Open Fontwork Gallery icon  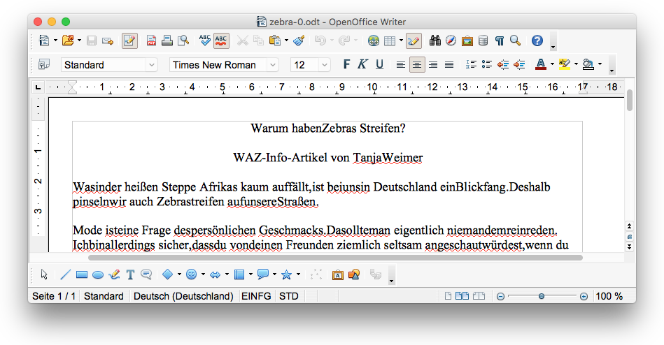pyautogui.click(x=337, y=275)
